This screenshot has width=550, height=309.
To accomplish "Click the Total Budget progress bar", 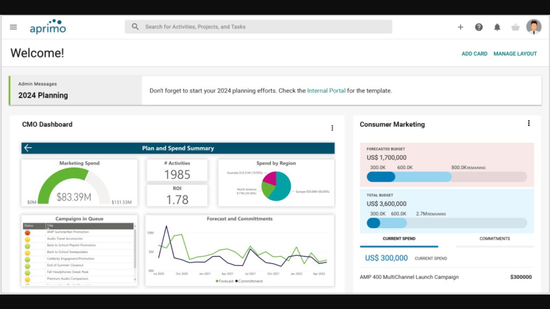I will pos(446,223).
